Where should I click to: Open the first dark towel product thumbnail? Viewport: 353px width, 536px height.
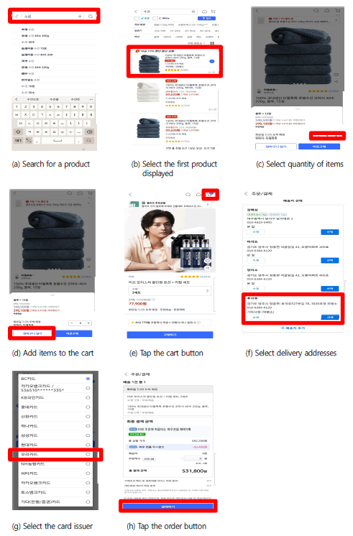coord(149,64)
